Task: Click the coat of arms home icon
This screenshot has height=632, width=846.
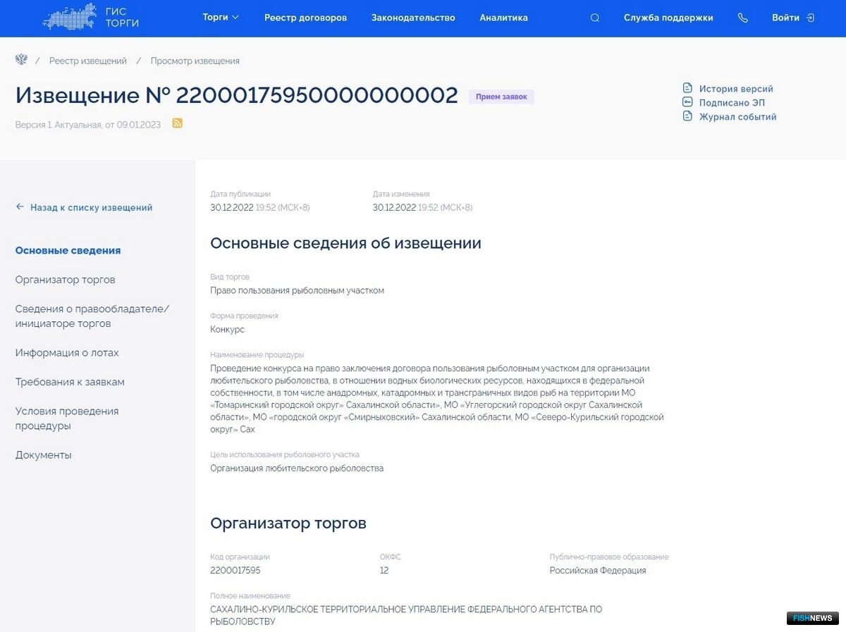Action: (x=21, y=61)
